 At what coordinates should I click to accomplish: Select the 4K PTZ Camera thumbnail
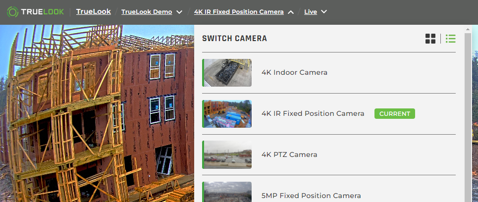click(x=227, y=154)
